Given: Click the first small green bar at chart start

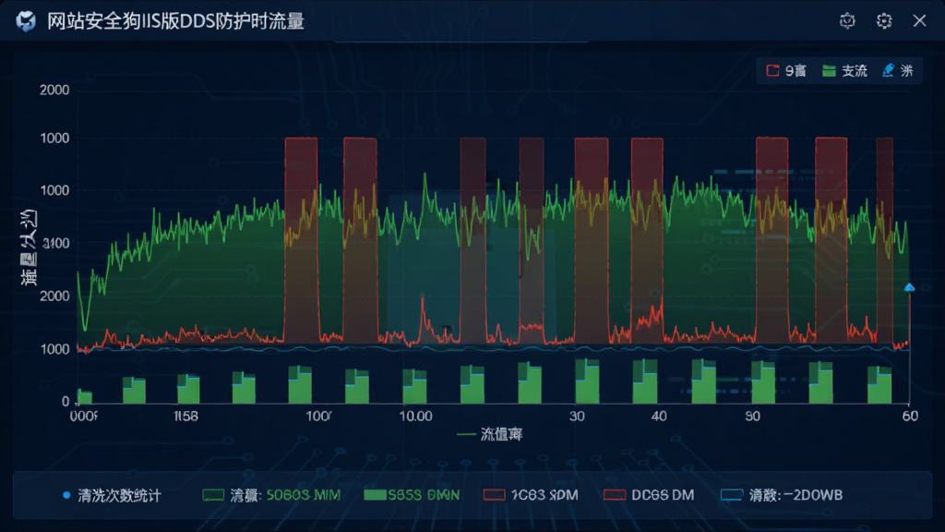Looking at the screenshot, I should 85,396.
